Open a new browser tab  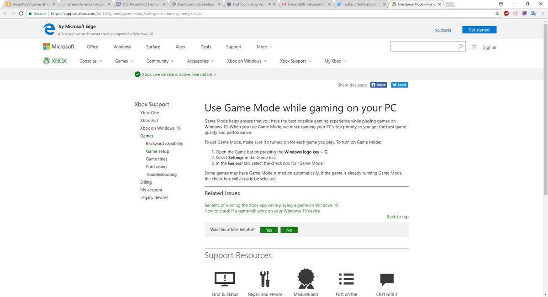point(449,4)
